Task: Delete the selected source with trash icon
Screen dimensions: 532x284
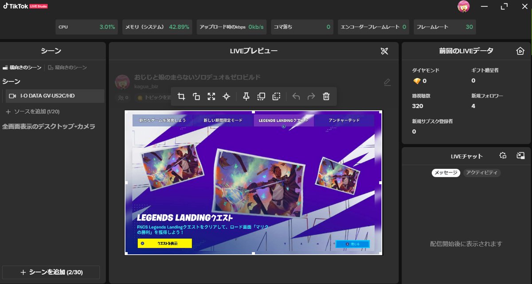Action: point(326,97)
